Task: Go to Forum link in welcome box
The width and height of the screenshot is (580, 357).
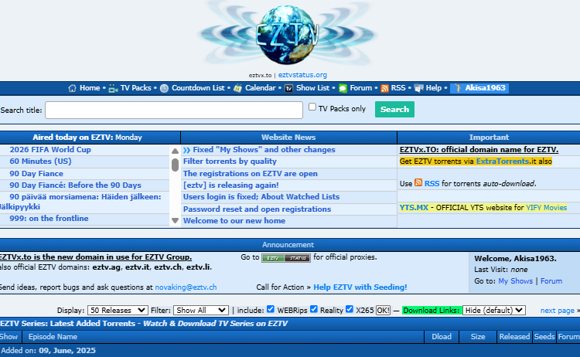Action: pos(551,281)
